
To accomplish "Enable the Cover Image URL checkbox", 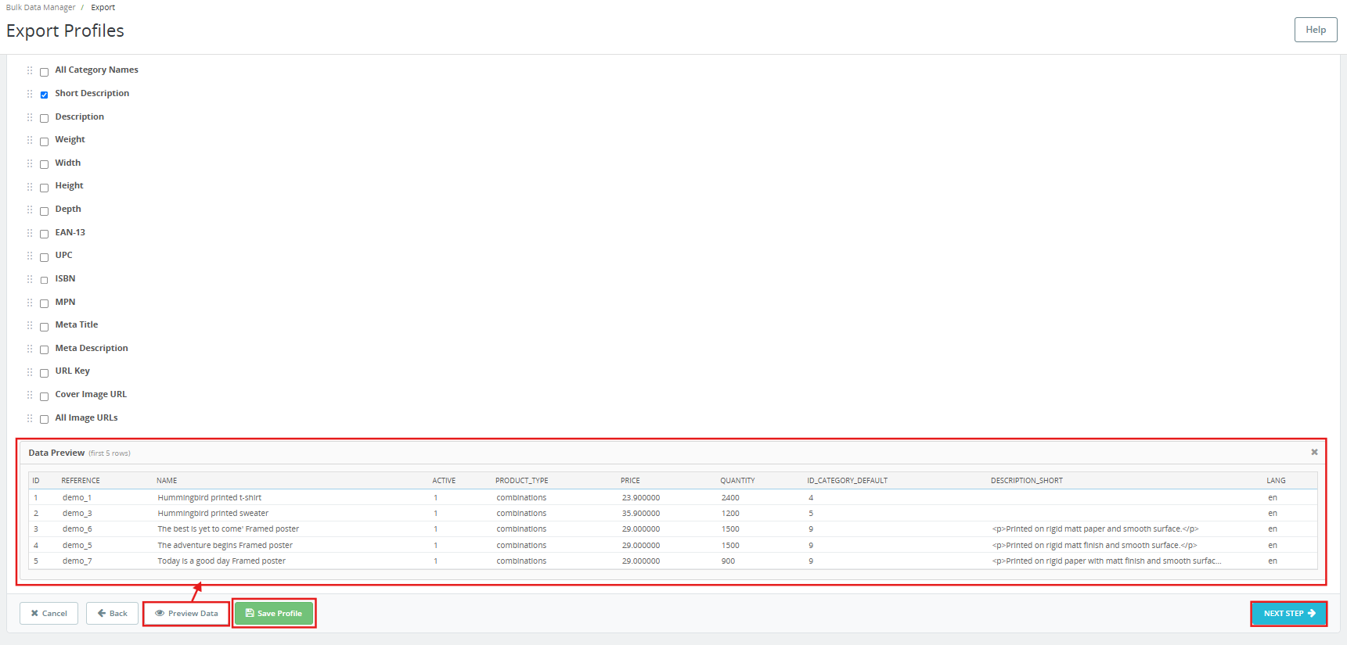I will [x=45, y=396].
